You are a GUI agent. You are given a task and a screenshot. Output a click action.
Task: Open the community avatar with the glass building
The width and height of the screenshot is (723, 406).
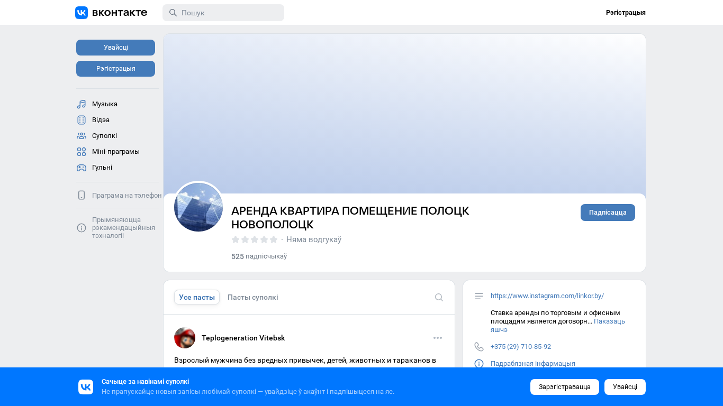pyautogui.click(x=198, y=207)
